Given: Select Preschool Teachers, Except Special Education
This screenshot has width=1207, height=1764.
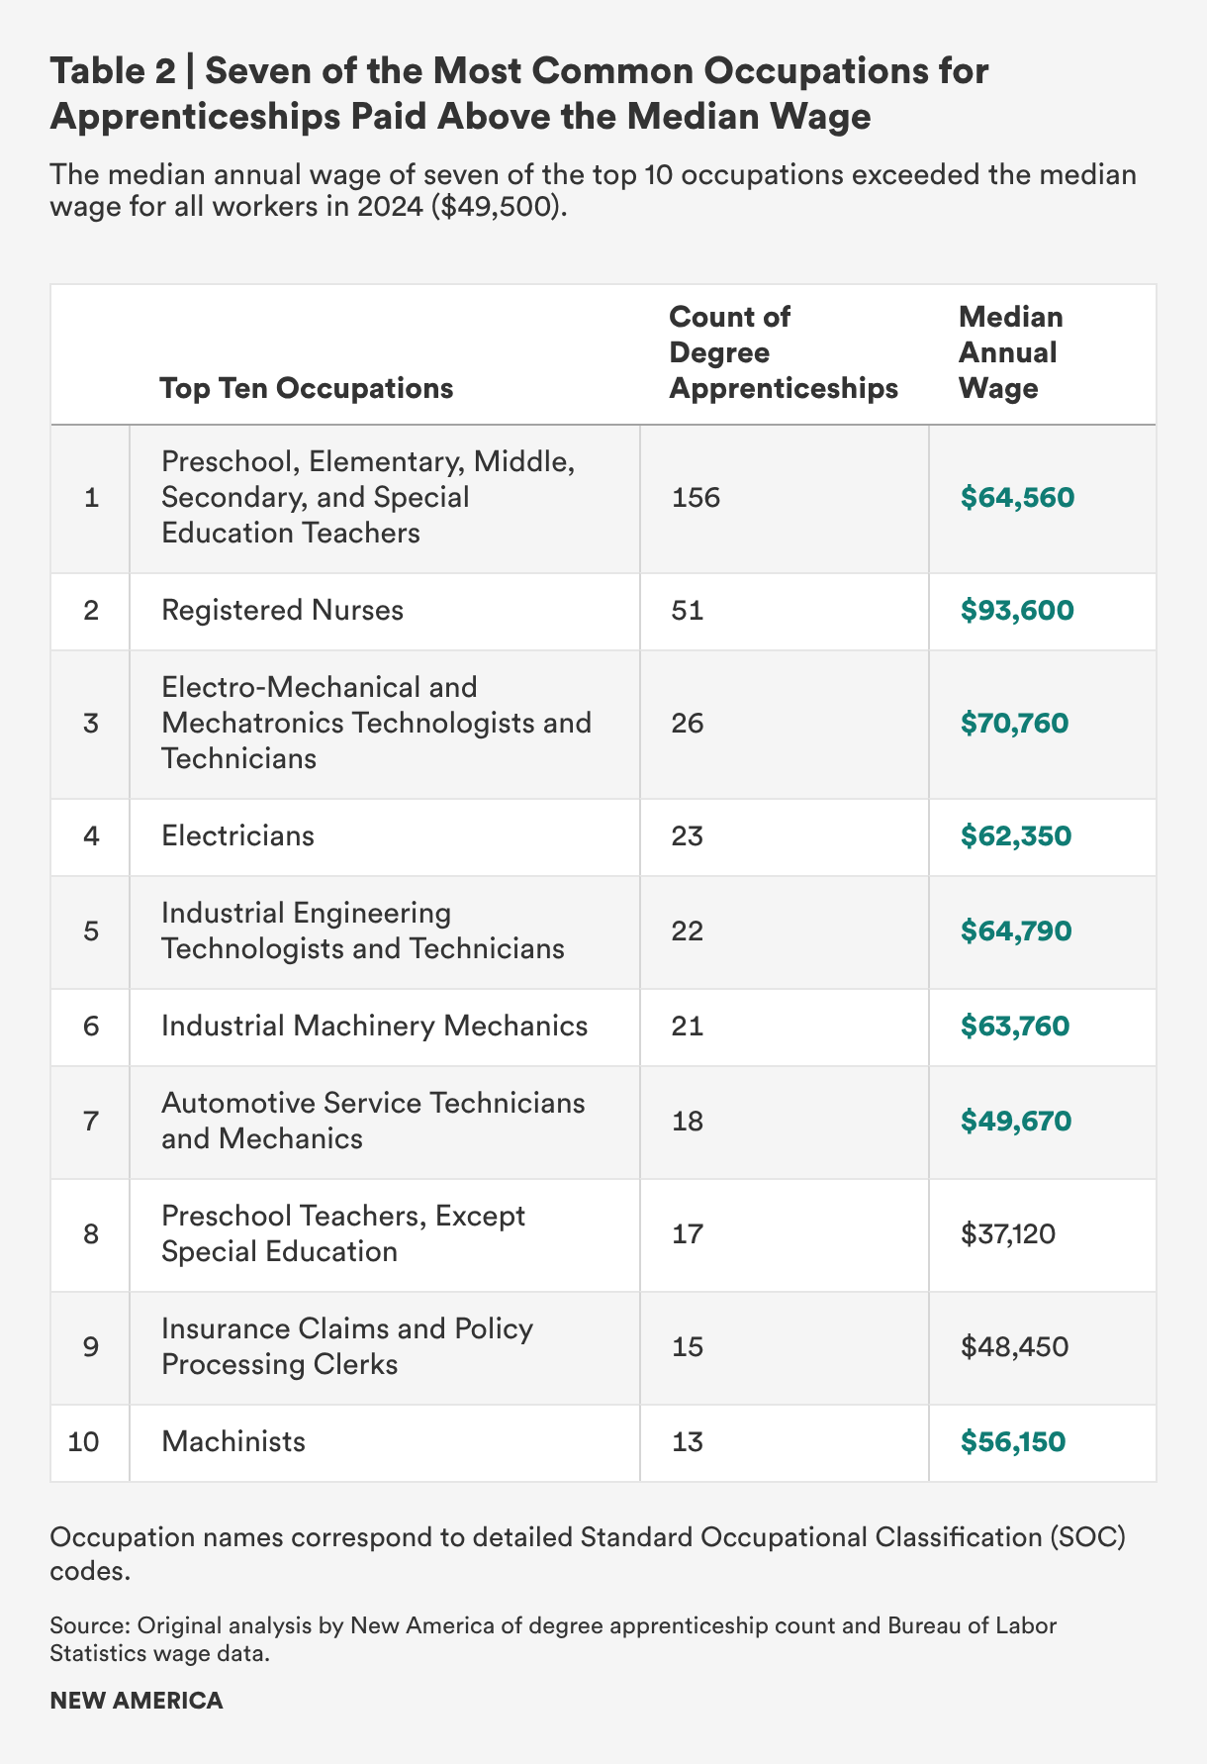Looking at the screenshot, I should click(342, 1233).
